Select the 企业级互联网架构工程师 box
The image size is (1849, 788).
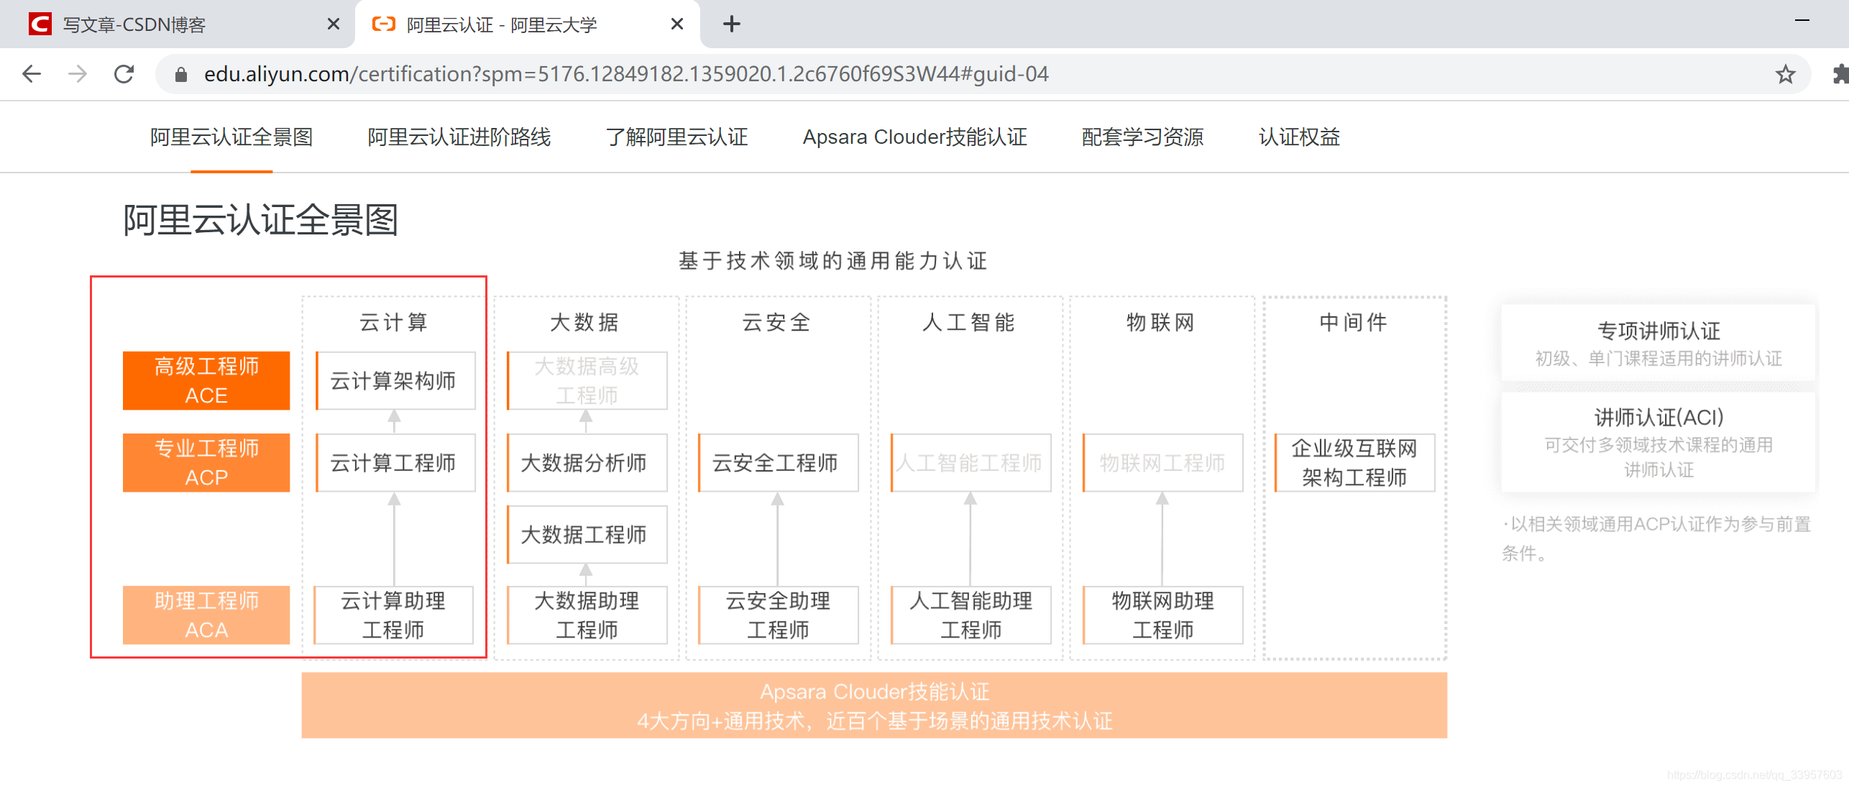click(1354, 462)
